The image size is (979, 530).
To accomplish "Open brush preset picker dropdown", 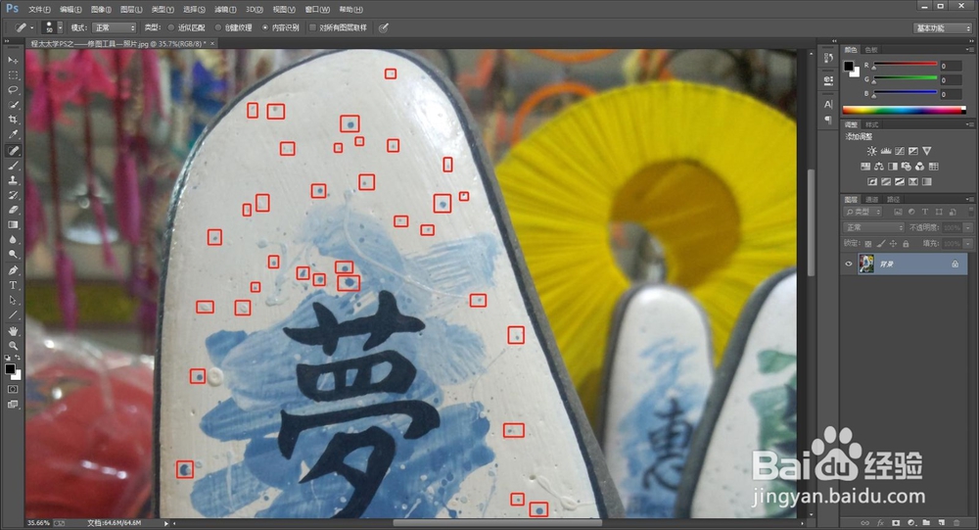I will [60, 27].
